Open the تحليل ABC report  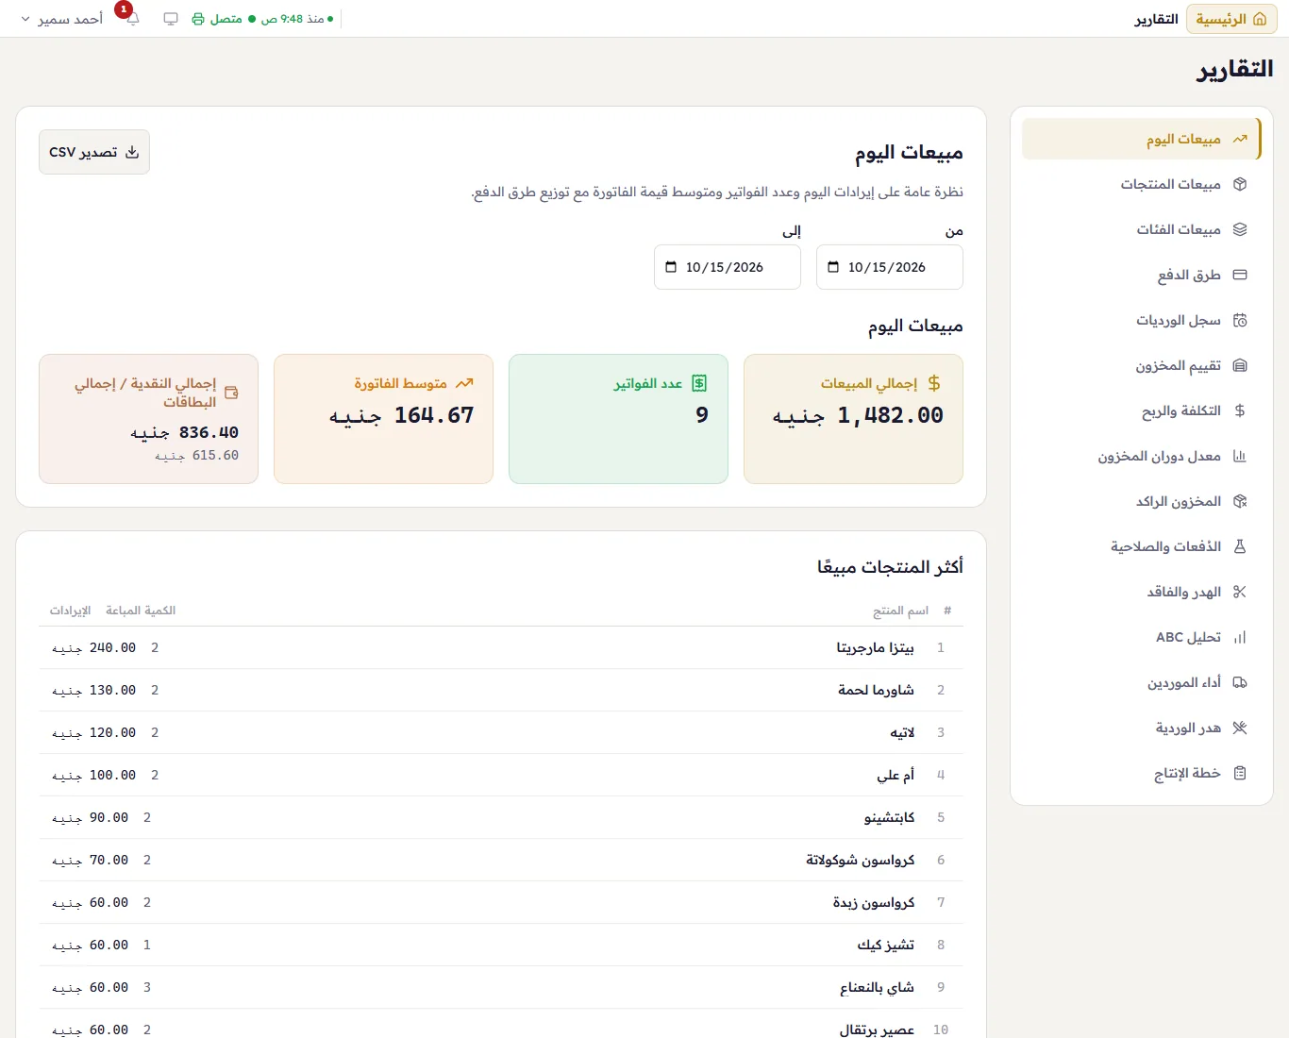pos(1141,637)
